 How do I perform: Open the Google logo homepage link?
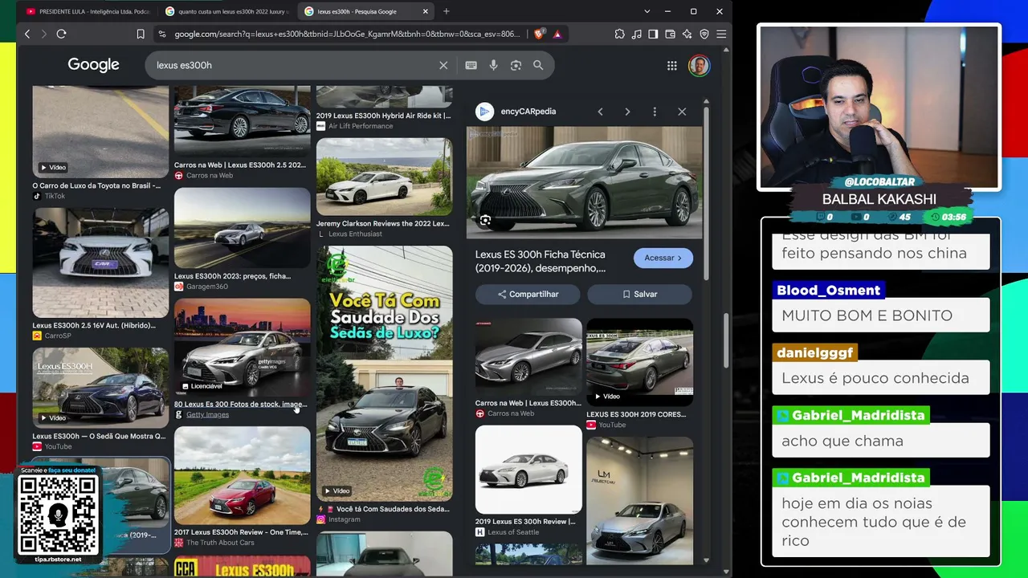93,65
